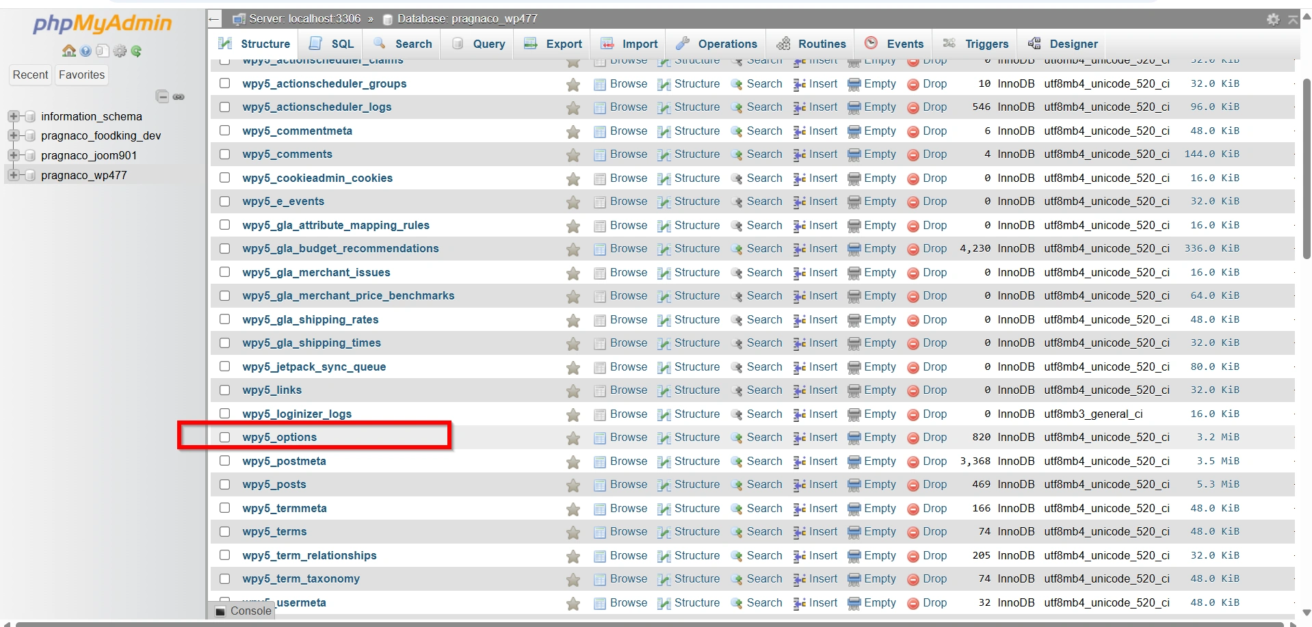The height and width of the screenshot is (627, 1312).
Task: Open the Structure tab
Action: (x=254, y=44)
